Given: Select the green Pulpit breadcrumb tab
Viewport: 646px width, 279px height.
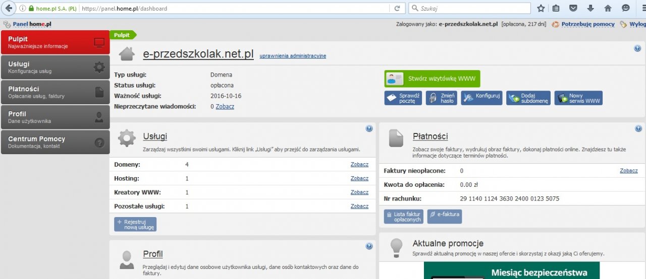Looking at the screenshot, I should pyautogui.click(x=123, y=35).
